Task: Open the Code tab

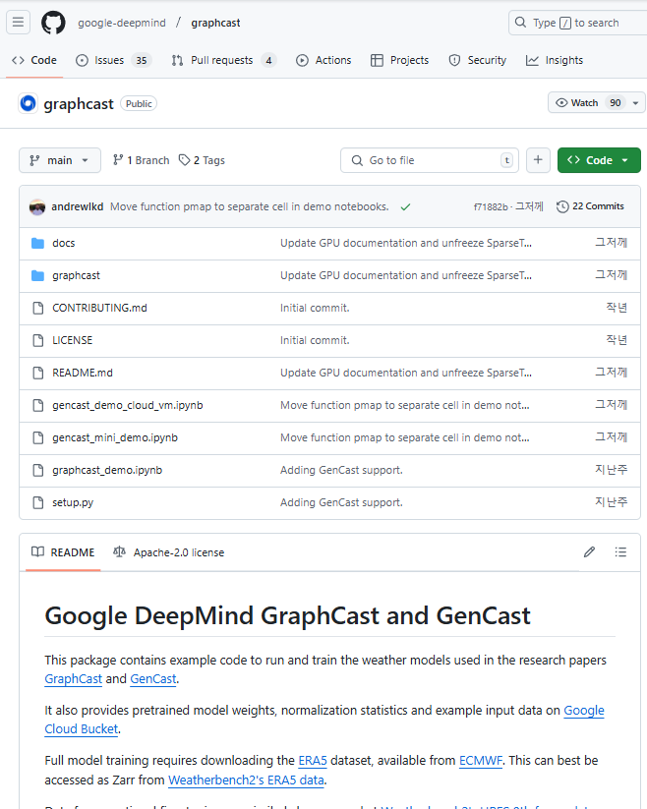Action: pos(34,60)
